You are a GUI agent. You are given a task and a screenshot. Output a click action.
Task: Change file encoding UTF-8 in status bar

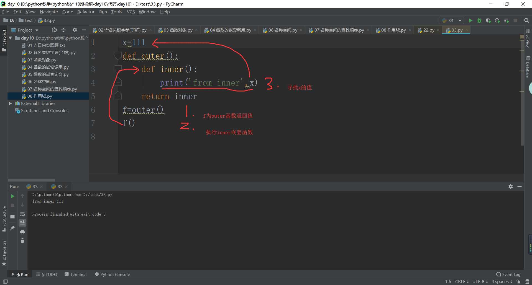click(x=480, y=282)
